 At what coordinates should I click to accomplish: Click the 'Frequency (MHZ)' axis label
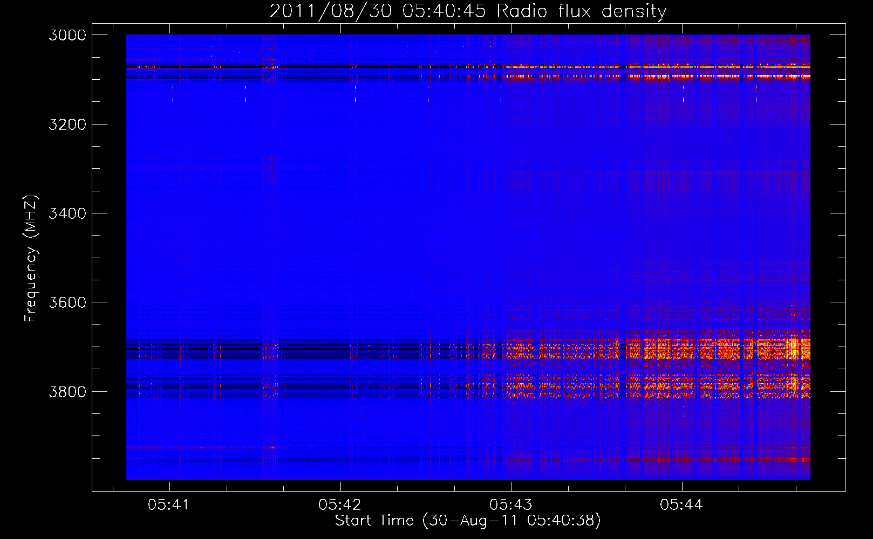pos(31,259)
